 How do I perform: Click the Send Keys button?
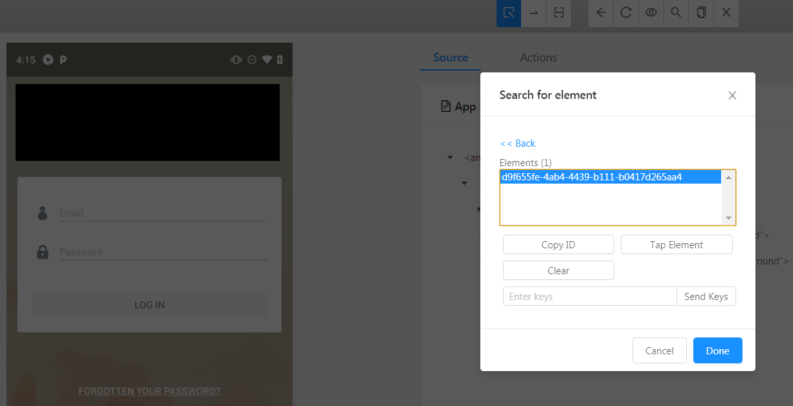point(706,297)
